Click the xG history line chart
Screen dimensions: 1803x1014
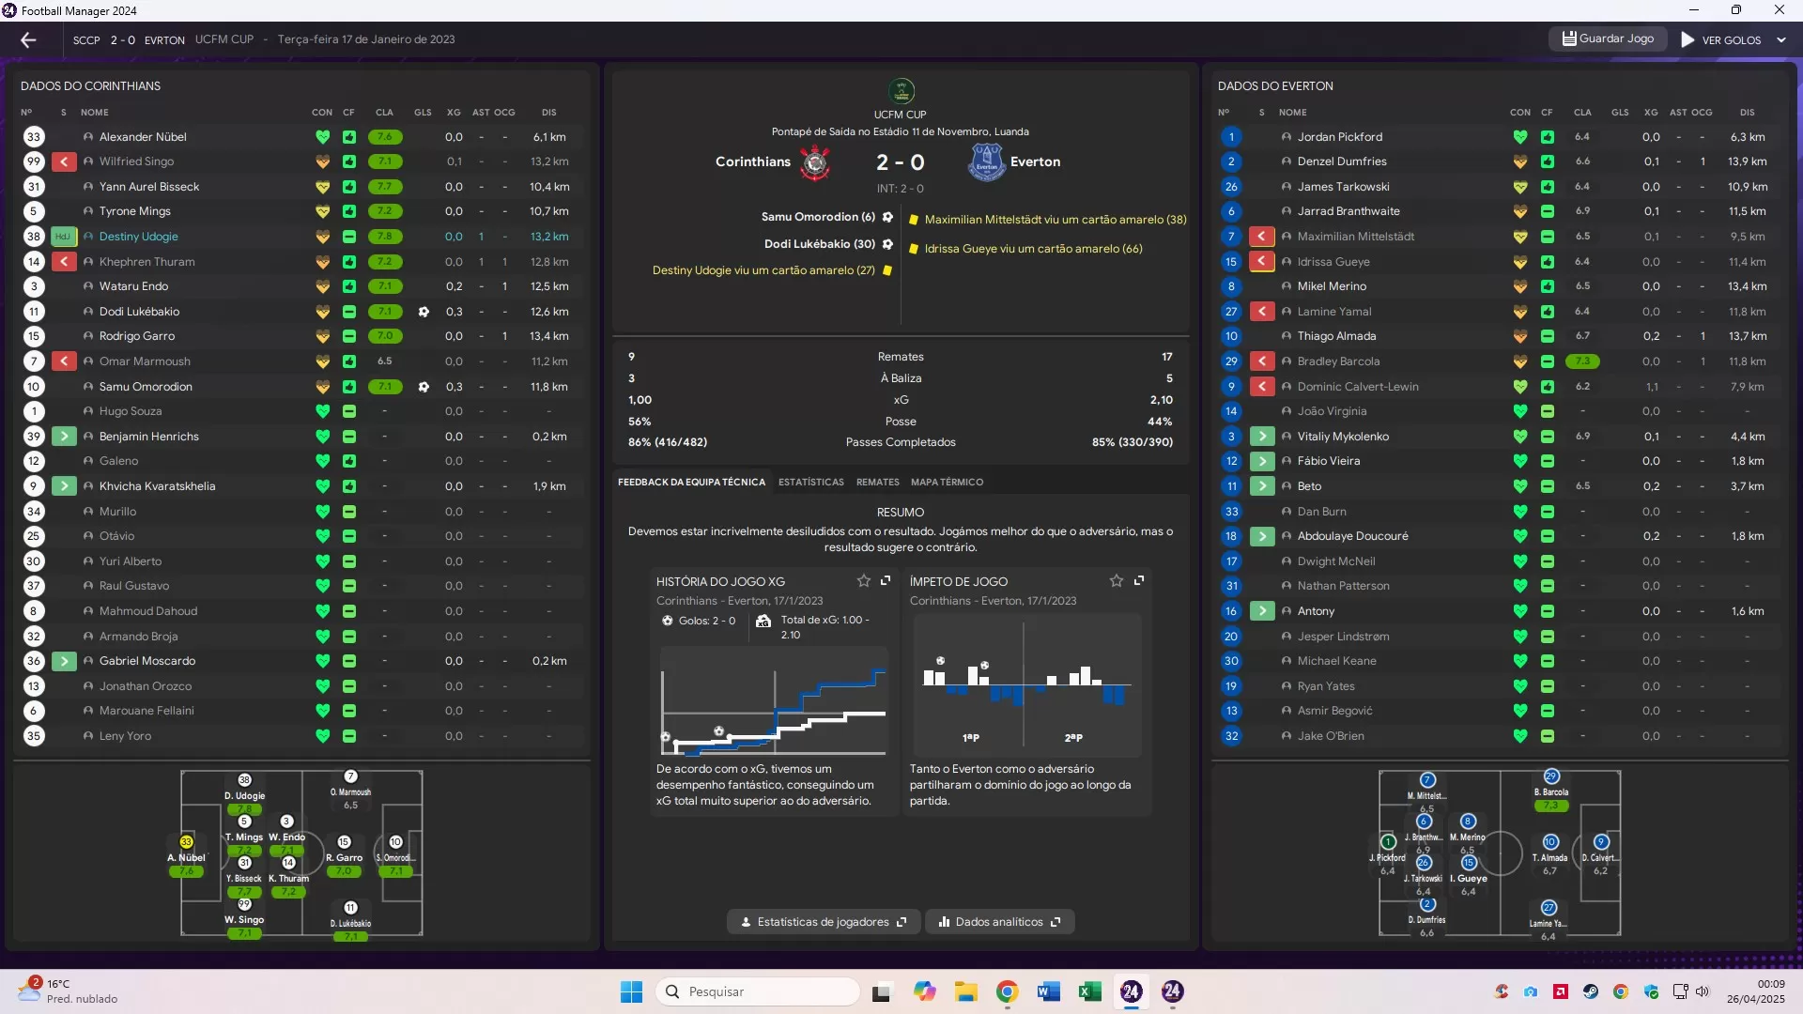coord(774,702)
